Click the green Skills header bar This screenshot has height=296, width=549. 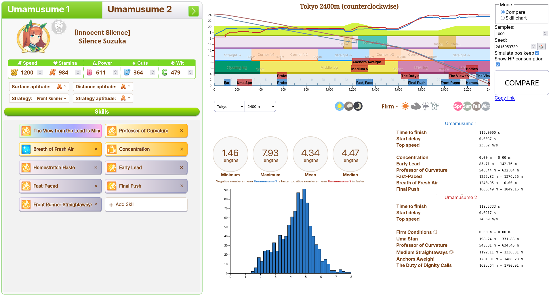tap(102, 112)
